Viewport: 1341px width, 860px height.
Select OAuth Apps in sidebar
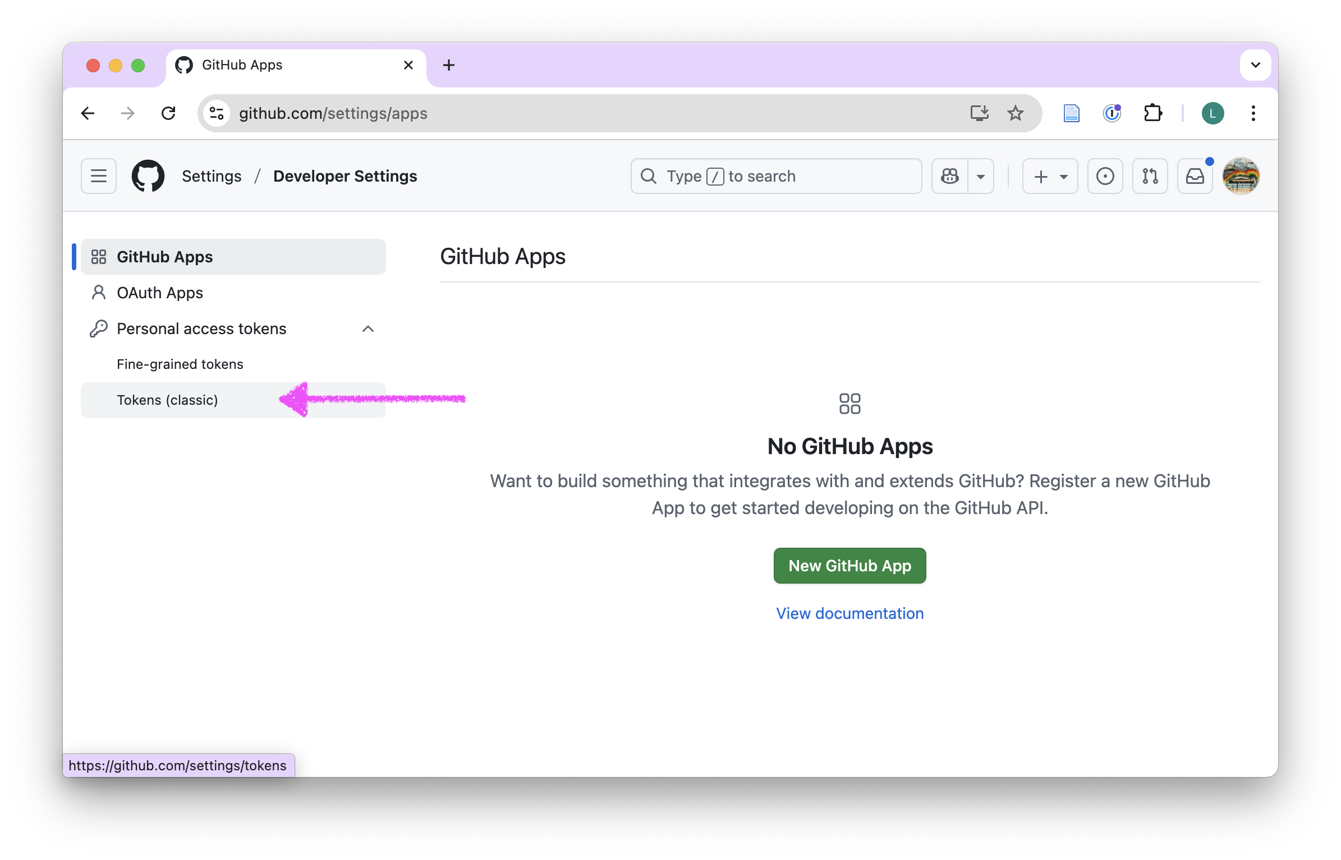(160, 293)
